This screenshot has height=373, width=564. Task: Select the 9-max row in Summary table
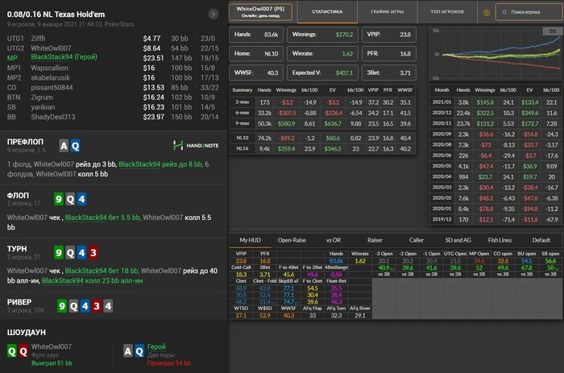coord(322,124)
